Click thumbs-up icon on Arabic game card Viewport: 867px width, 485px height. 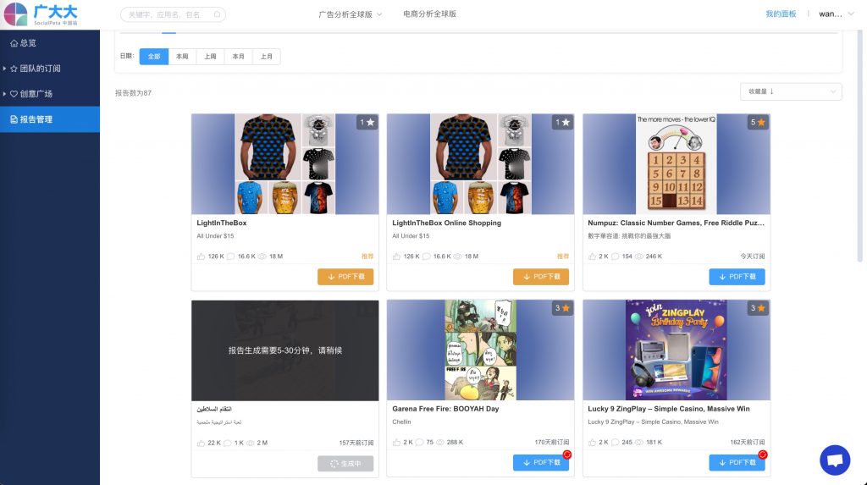coord(201,443)
